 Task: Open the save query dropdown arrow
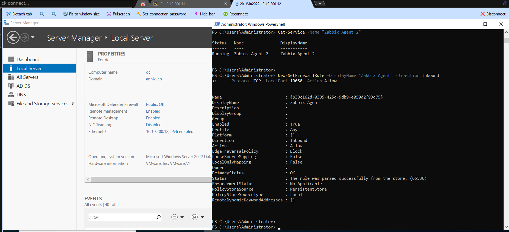pos(202,217)
